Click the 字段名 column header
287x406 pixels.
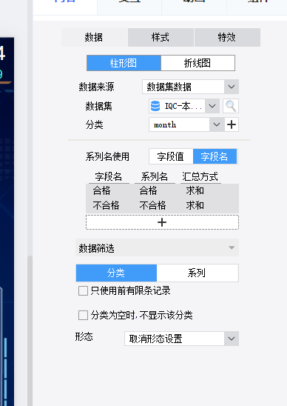108,177
